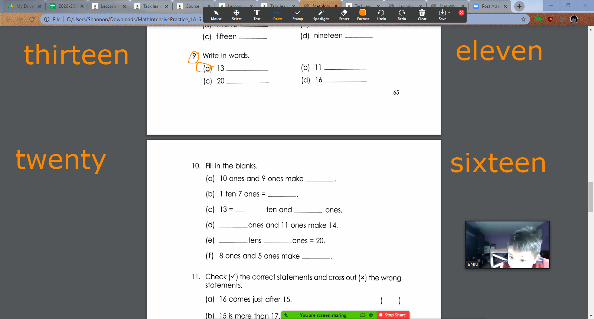
Task: Select the Mouse tool in annotation toolbar
Action: 216,15
